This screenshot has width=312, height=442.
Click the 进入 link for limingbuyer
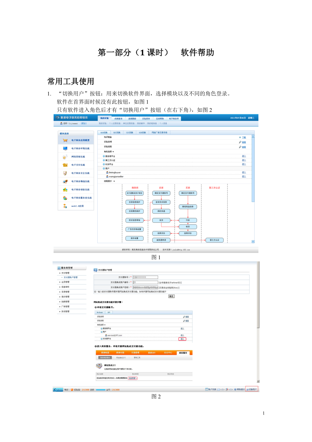coord(244,172)
